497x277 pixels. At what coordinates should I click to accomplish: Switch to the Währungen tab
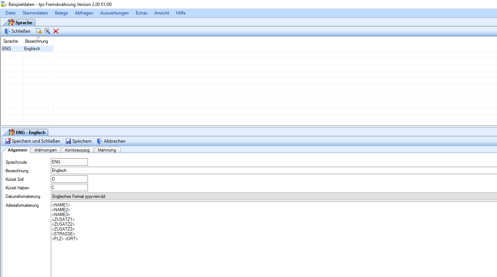pyautogui.click(x=45, y=150)
